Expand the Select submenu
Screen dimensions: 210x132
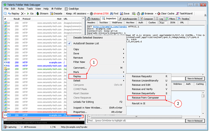click(x=96, y=81)
